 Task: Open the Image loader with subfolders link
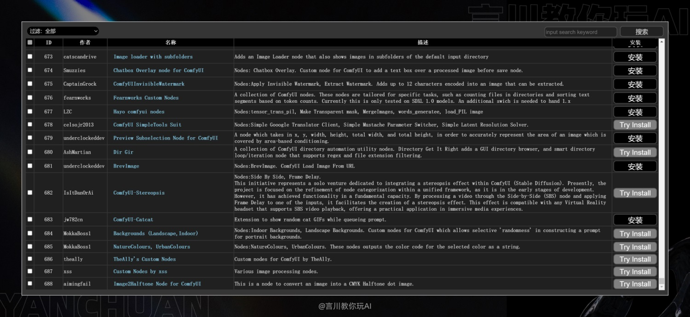(x=153, y=57)
